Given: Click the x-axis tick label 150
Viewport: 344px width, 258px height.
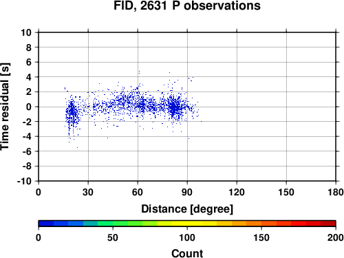Looking at the screenshot, I should 286,192.
